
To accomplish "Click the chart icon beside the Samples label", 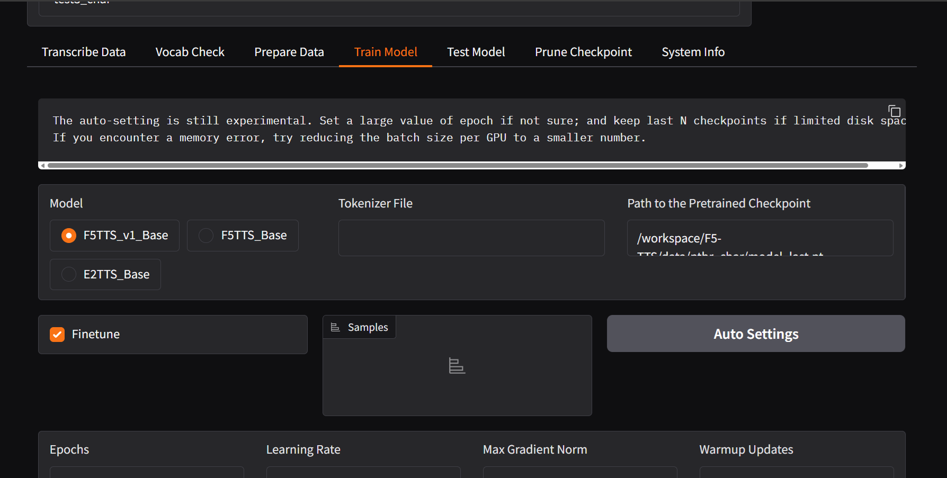I will pyautogui.click(x=335, y=328).
